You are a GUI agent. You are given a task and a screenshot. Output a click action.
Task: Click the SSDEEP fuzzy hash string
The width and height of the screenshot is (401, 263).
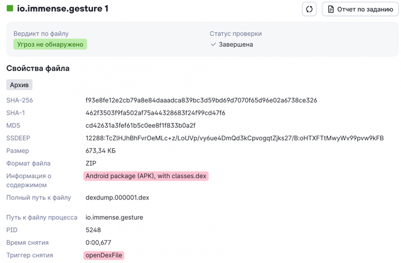[x=234, y=138]
